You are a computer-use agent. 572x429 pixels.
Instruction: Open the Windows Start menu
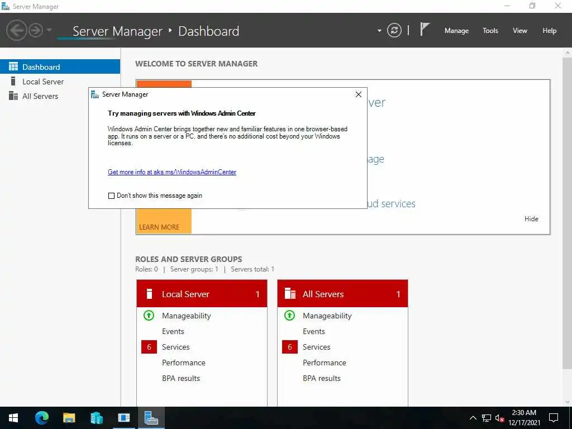tap(13, 418)
